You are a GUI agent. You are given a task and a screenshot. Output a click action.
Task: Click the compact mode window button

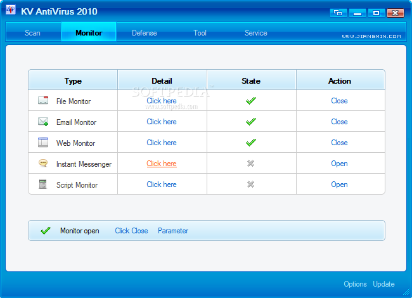(x=338, y=13)
